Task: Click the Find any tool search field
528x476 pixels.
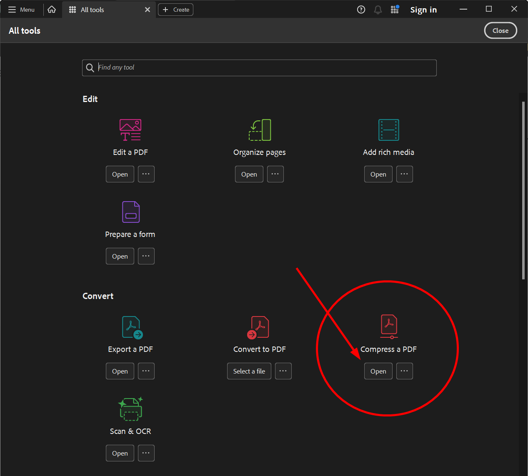Action: [x=259, y=68]
